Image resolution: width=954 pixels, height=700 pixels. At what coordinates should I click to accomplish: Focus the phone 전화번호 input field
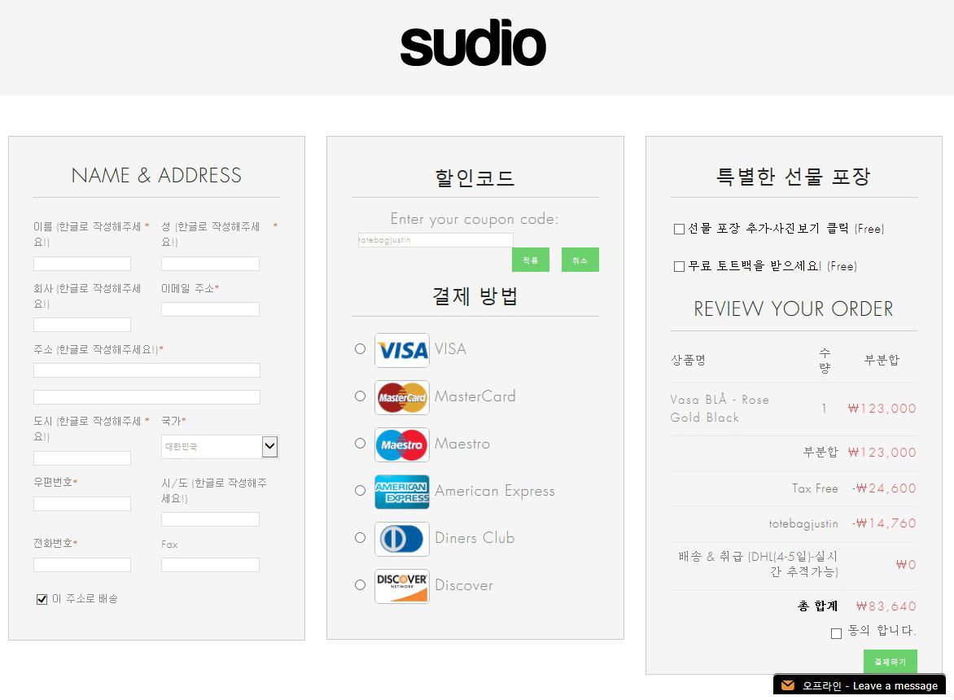pyautogui.click(x=82, y=565)
